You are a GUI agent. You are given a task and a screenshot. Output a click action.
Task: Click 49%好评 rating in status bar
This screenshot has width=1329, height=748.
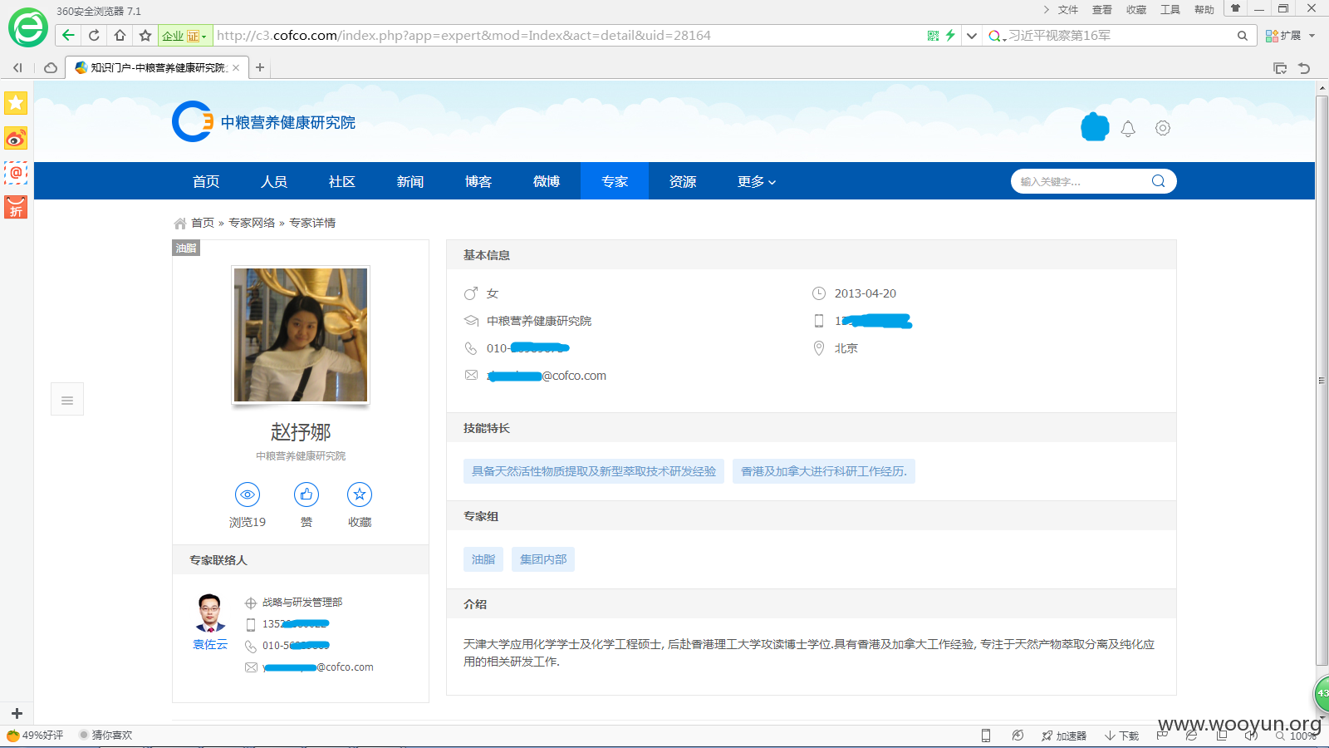point(36,736)
